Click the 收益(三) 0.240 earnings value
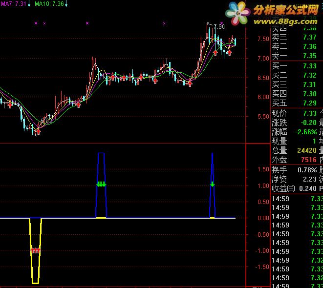This screenshot has width=323, height=288. pos(308,188)
